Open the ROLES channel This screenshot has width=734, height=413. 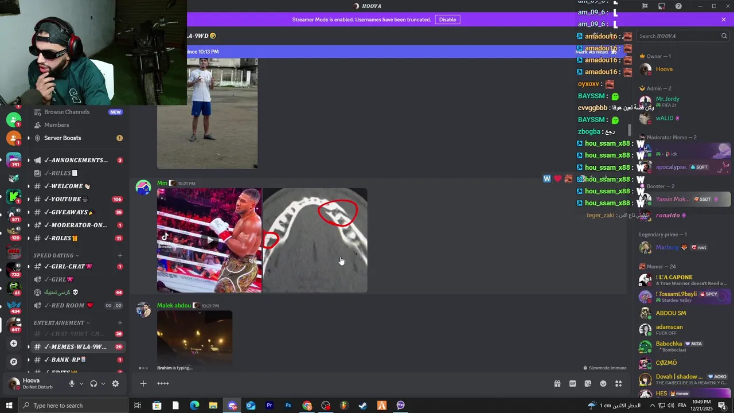click(78, 238)
